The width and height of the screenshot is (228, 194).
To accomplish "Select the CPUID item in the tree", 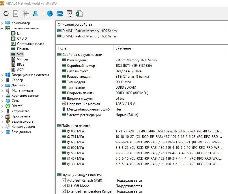I will [x=22, y=39].
